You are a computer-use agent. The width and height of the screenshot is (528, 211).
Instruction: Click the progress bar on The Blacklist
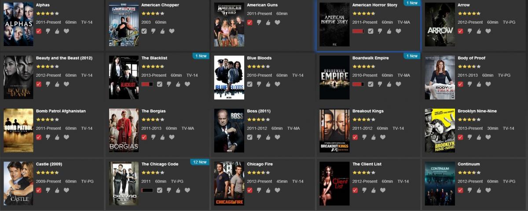pyautogui.click(x=147, y=84)
